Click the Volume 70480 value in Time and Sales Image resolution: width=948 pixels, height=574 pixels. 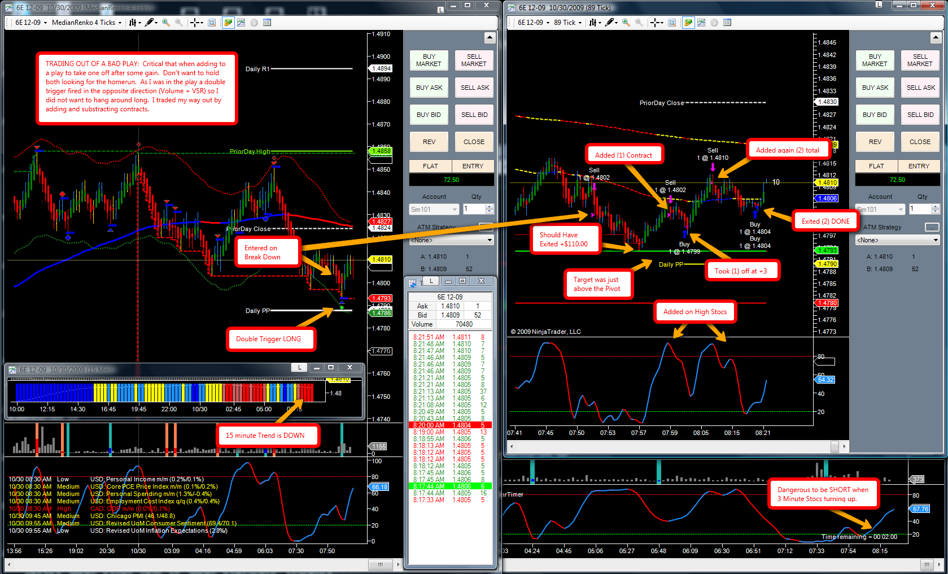(x=464, y=324)
